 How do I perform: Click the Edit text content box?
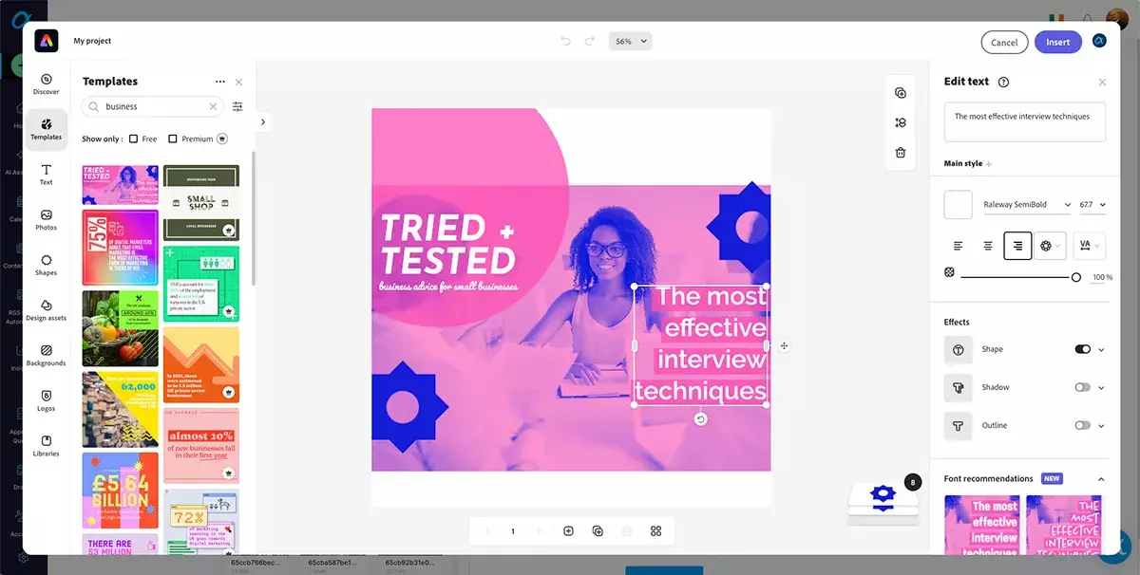tap(1024, 123)
